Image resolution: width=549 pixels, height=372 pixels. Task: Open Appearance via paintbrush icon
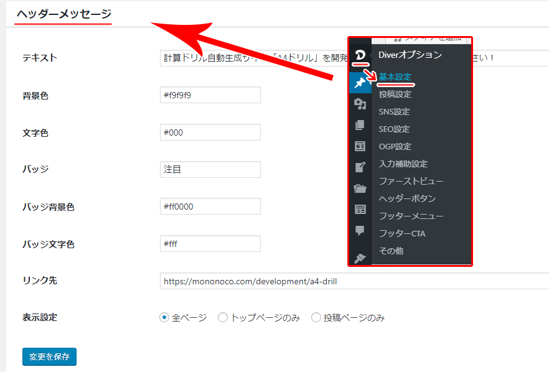click(x=360, y=258)
